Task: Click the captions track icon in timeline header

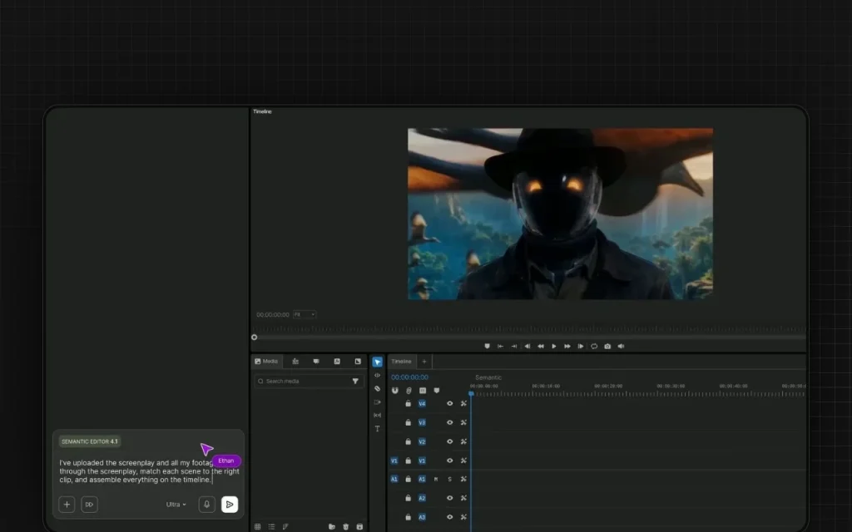Action: (422, 391)
